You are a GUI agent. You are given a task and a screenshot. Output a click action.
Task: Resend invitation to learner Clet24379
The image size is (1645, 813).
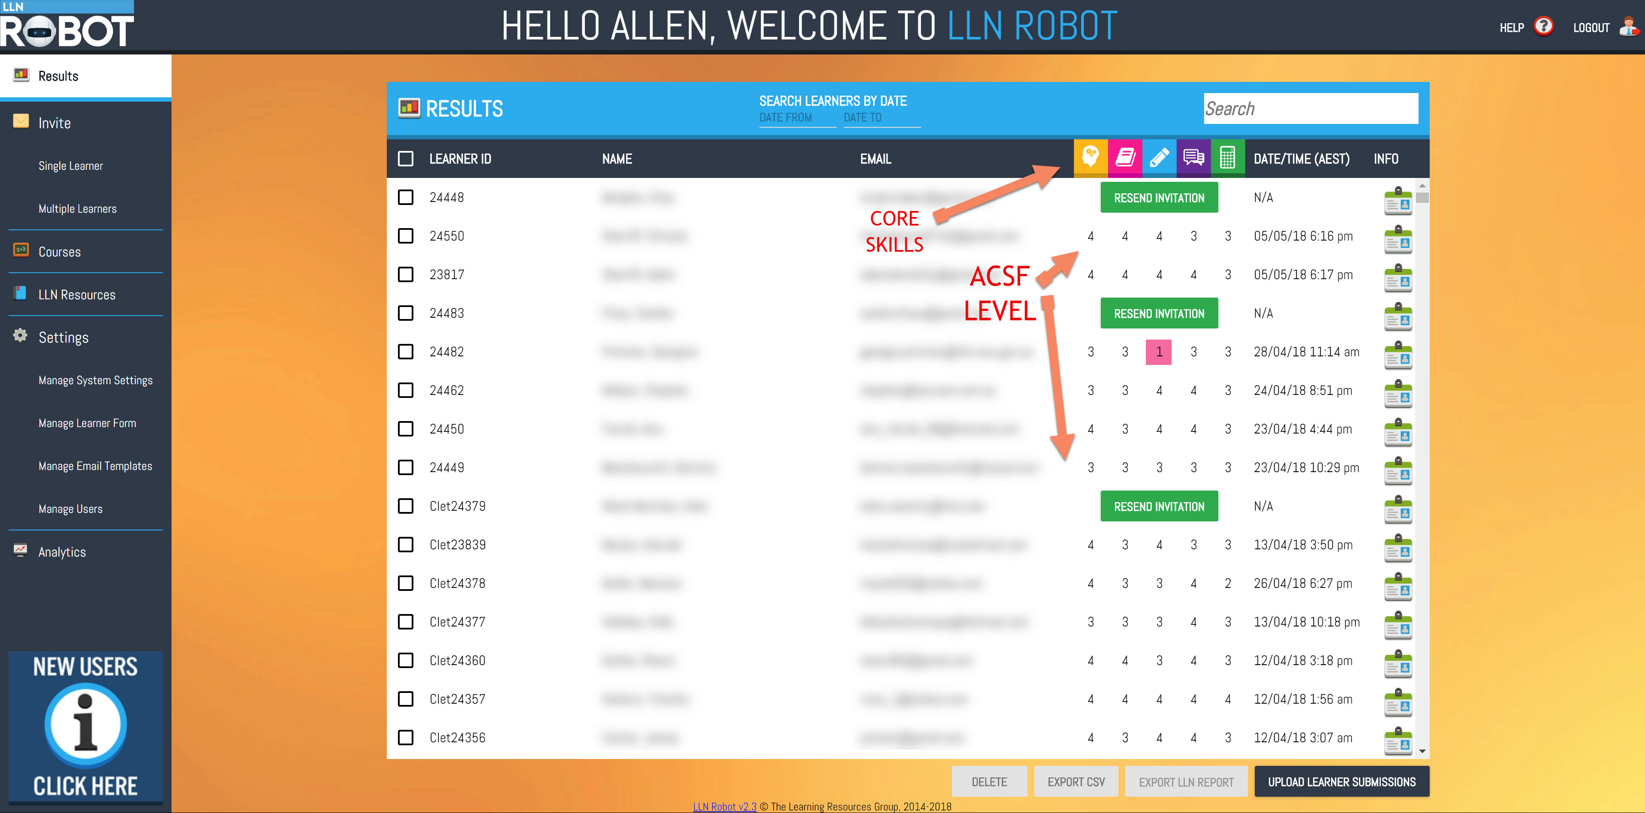click(1159, 506)
